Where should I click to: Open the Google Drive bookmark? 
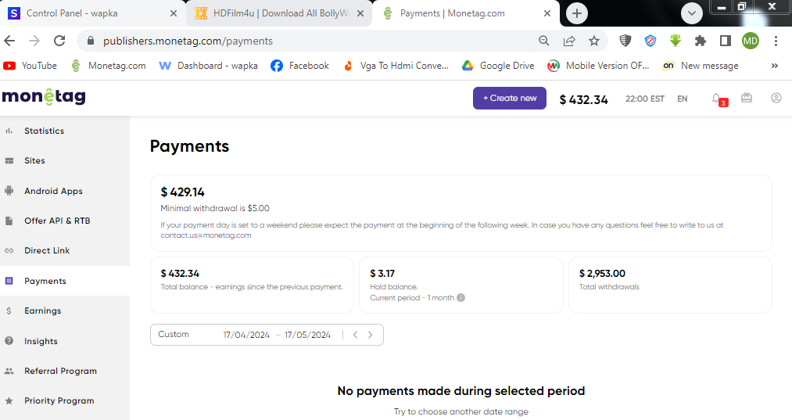(498, 66)
